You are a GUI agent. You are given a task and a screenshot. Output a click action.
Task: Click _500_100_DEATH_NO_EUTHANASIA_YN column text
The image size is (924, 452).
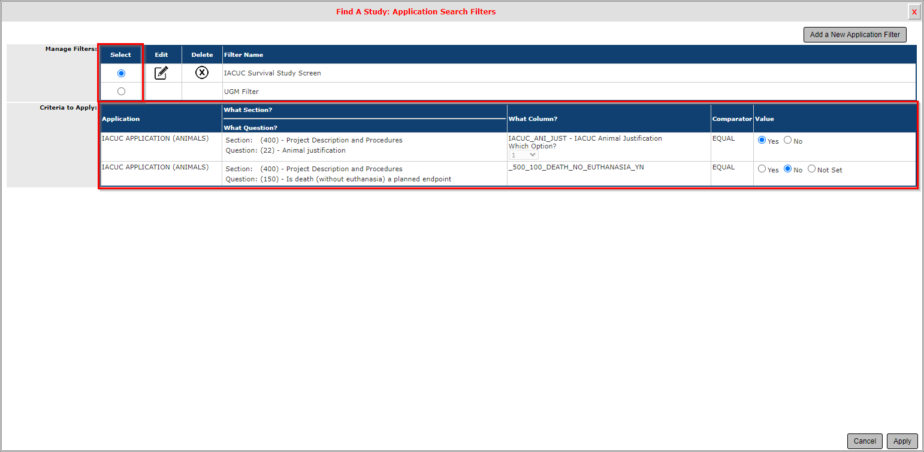576,167
